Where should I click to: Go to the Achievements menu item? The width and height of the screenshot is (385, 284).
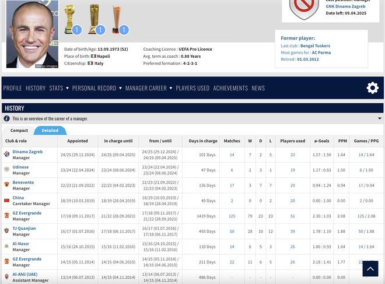click(x=230, y=88)
